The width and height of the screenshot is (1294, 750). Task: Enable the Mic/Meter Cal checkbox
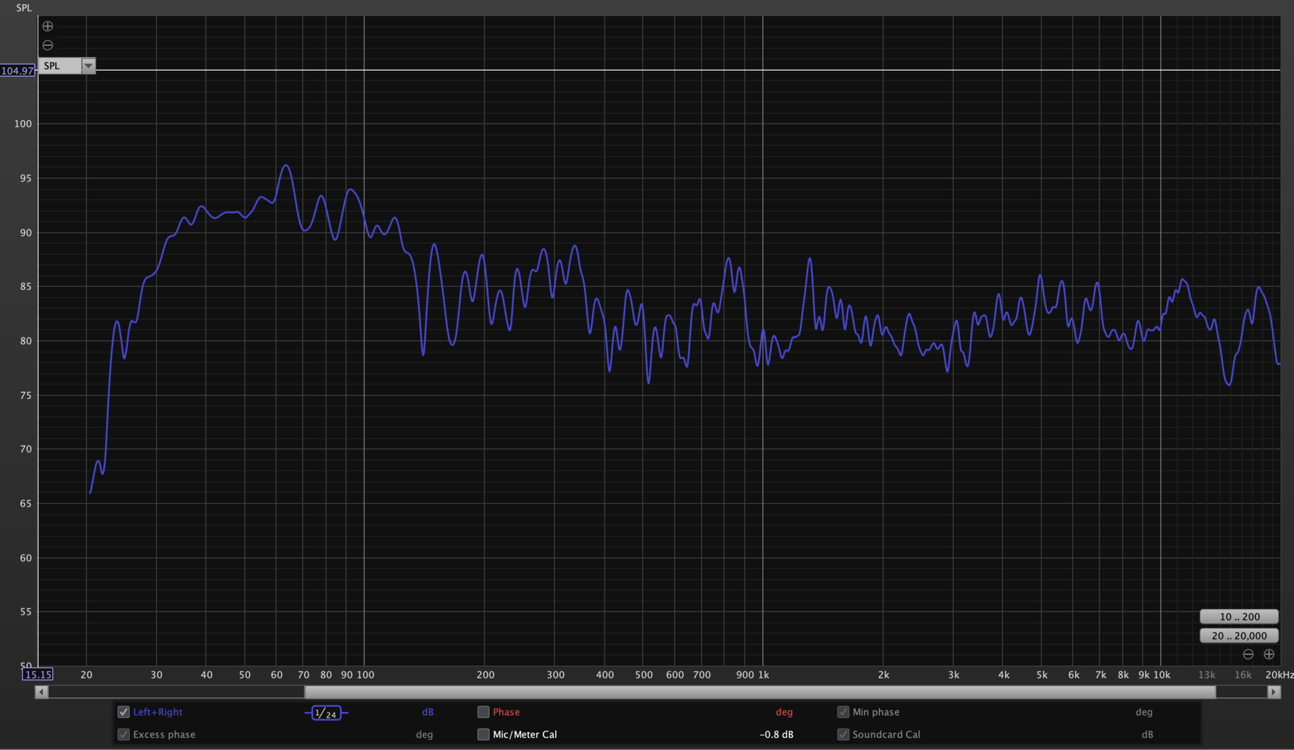tap(483, 734)
